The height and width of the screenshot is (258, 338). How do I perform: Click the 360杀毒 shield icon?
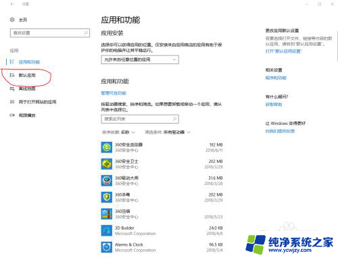pos(107,197)
